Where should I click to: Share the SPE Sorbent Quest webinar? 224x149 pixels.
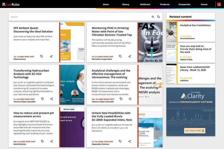[x=51, y=56]
